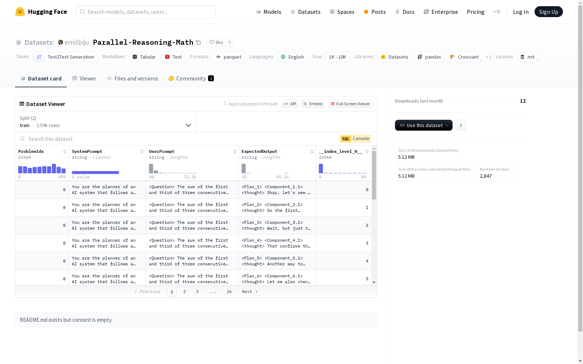The width and height of the screenshot is (583, 364).
Task: Open the Community tab
Action: (x=191, y=78)
